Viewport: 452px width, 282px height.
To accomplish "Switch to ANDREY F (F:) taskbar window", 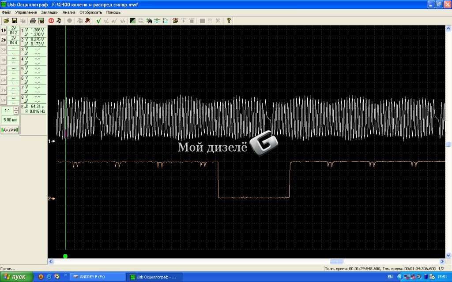I will (98, 277).
